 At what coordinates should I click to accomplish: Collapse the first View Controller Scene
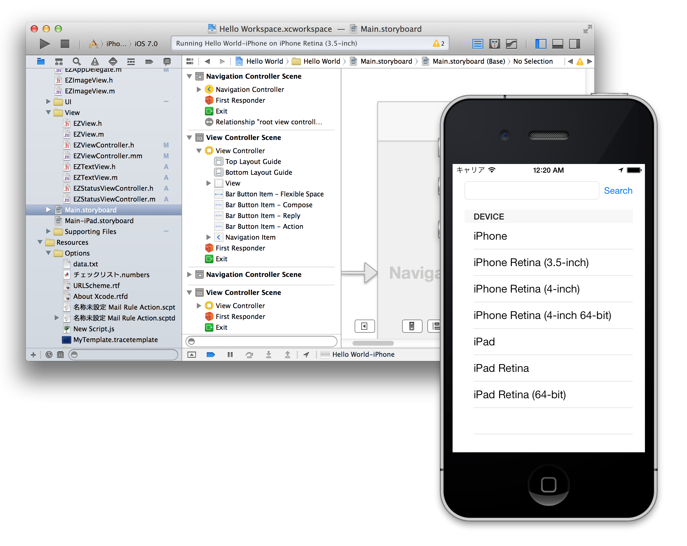189,138
